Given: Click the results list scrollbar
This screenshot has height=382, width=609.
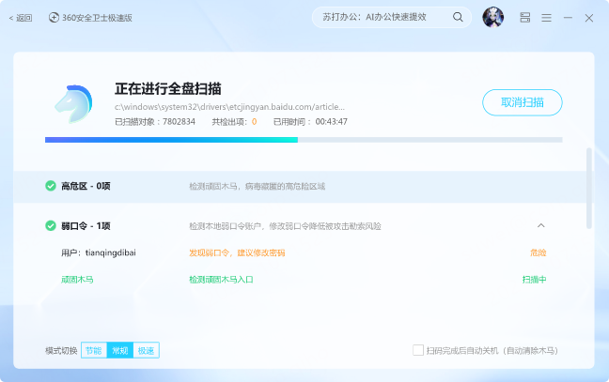Looking at the screenshot, I should [589, 188].
